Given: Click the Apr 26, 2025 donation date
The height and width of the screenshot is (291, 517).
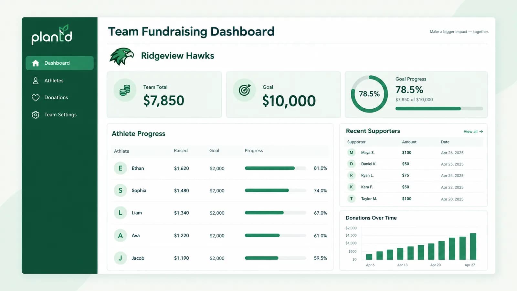Looking at the screenshot, I should (452, 153).
